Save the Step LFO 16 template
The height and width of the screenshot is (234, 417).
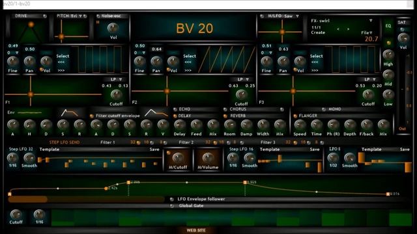click(315, 149)
